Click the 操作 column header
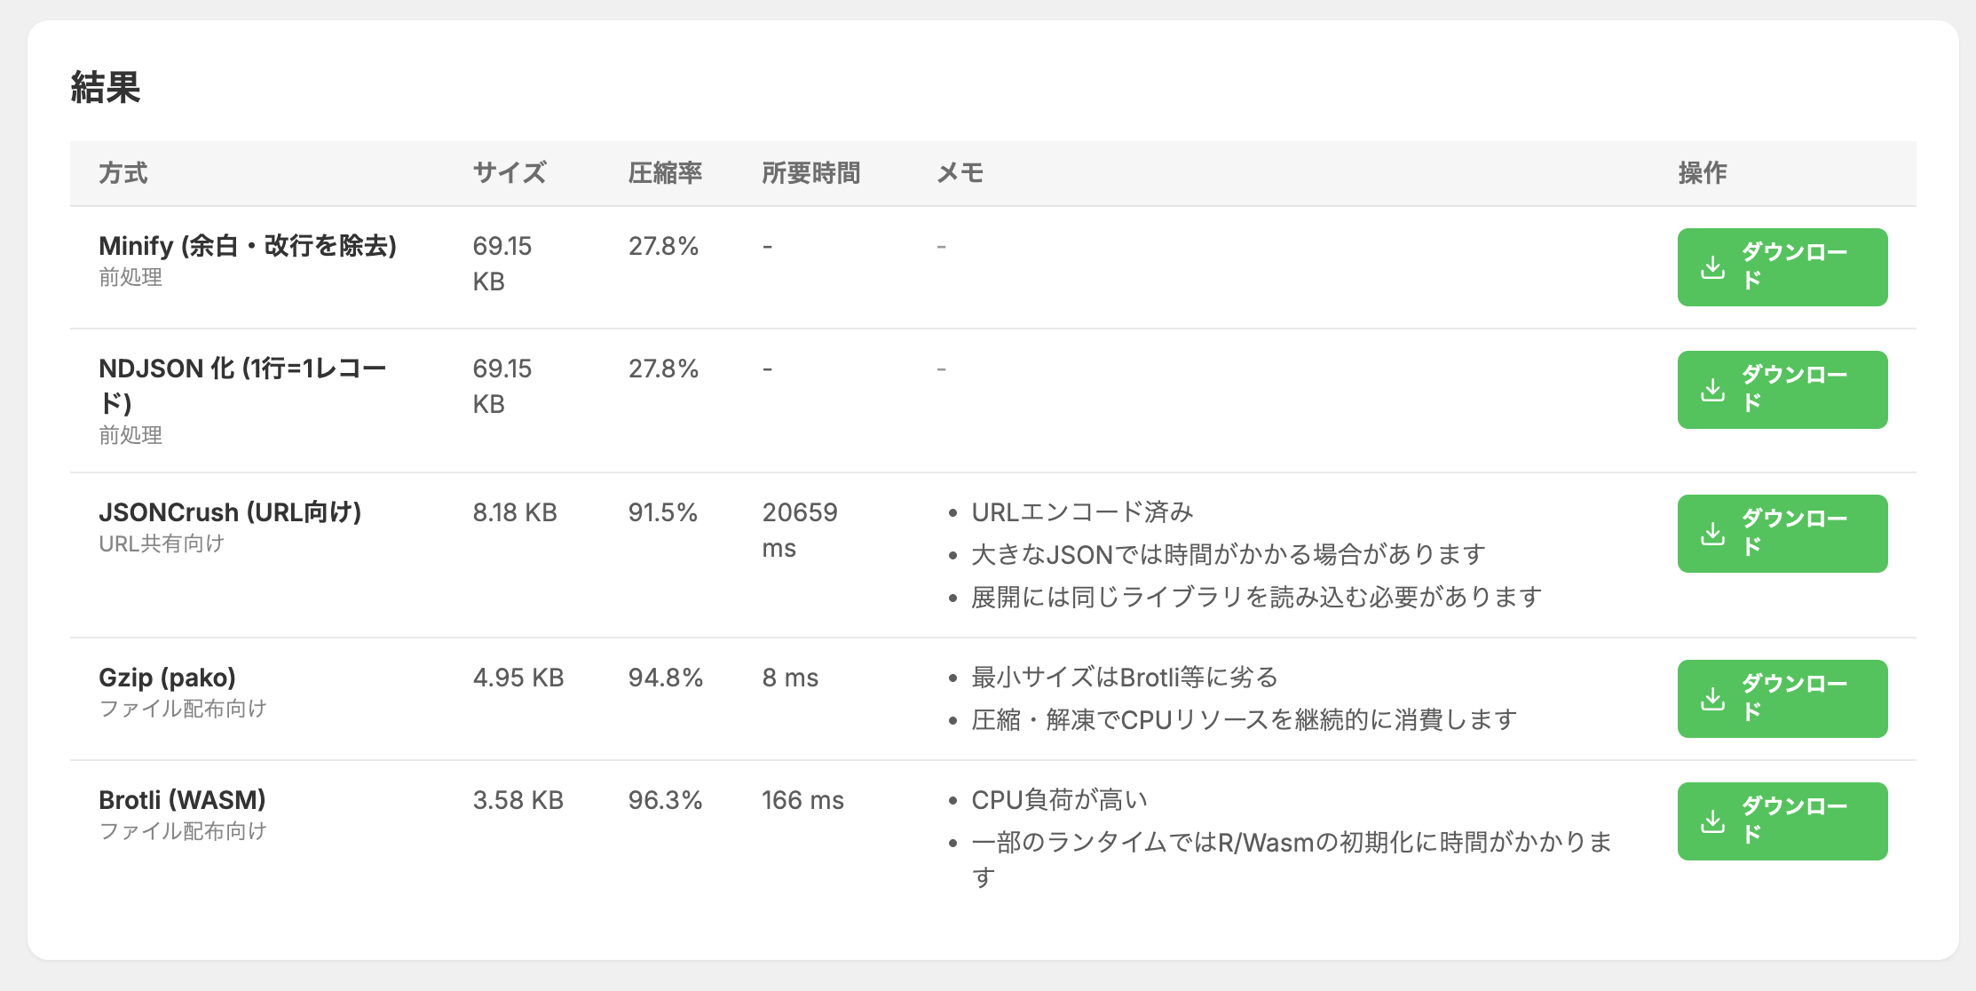The image size is (1976, 991). pos(1702,173)
